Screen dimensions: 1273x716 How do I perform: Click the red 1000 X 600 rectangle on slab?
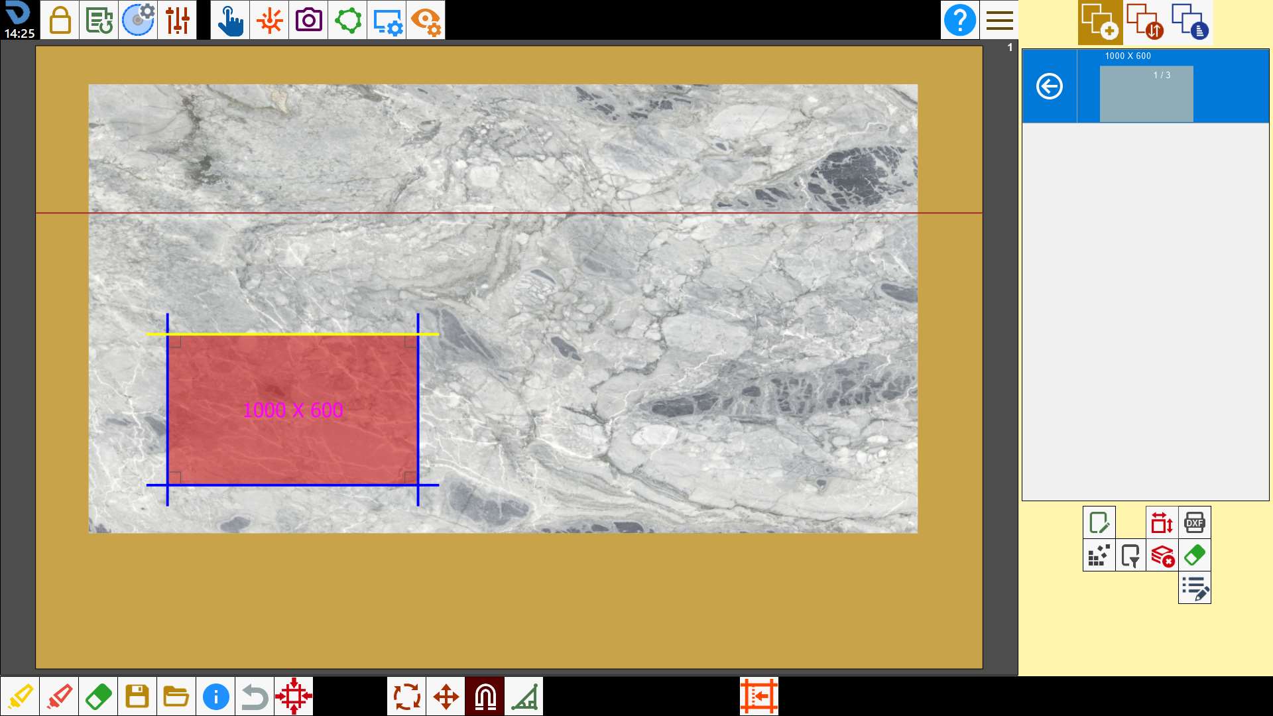(x=292, y=410)
